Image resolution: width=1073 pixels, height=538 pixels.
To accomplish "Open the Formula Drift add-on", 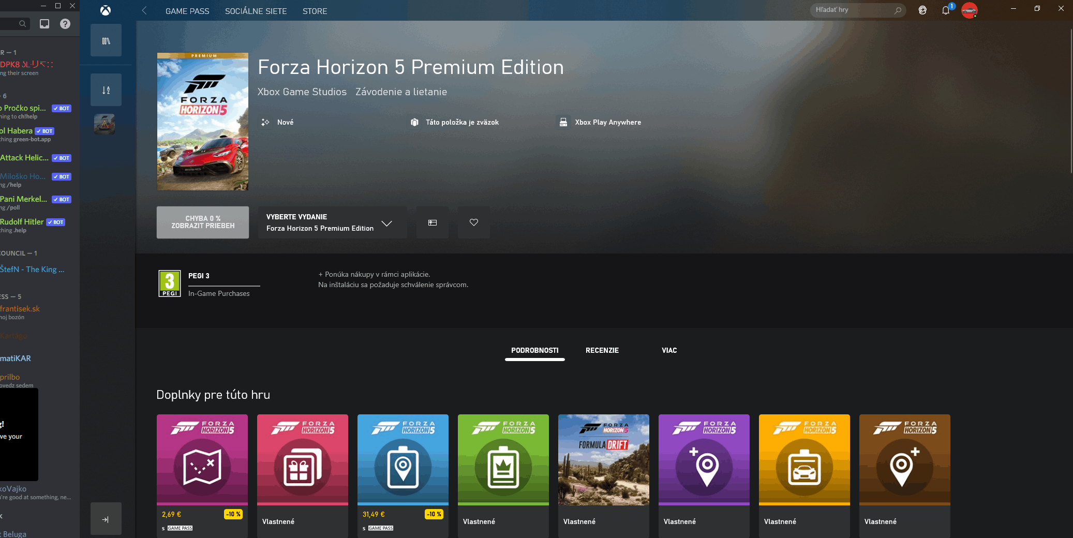I will [x=604, y=476].
